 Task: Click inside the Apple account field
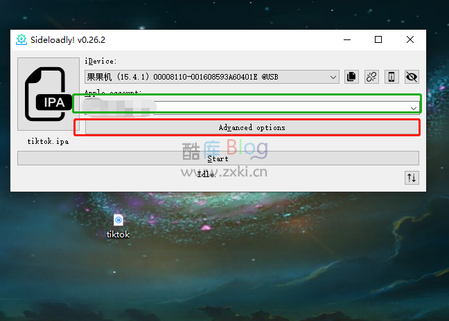pyautogui.click(x=252, y=108)
